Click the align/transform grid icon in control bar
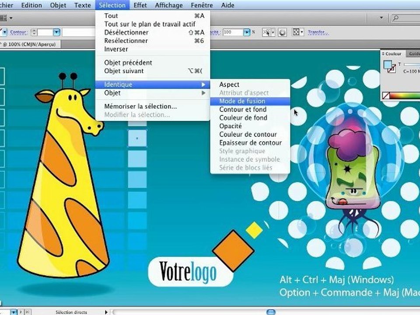 coord(296,32)
